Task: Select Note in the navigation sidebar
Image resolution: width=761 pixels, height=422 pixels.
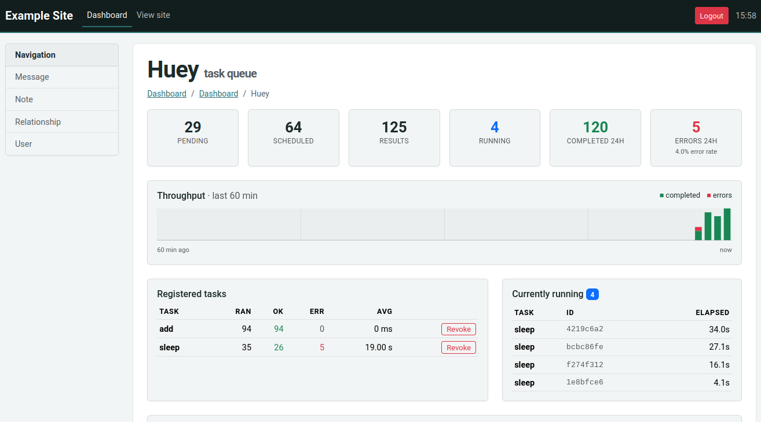Action: [62, 99]
